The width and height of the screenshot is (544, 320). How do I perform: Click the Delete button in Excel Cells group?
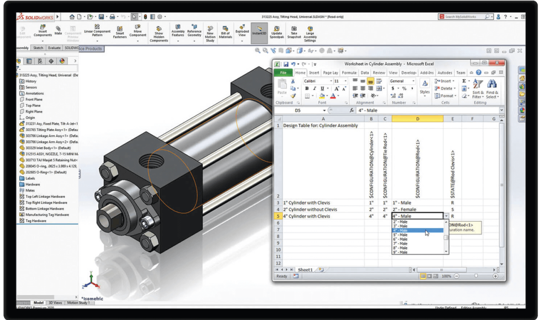point(445,87)
